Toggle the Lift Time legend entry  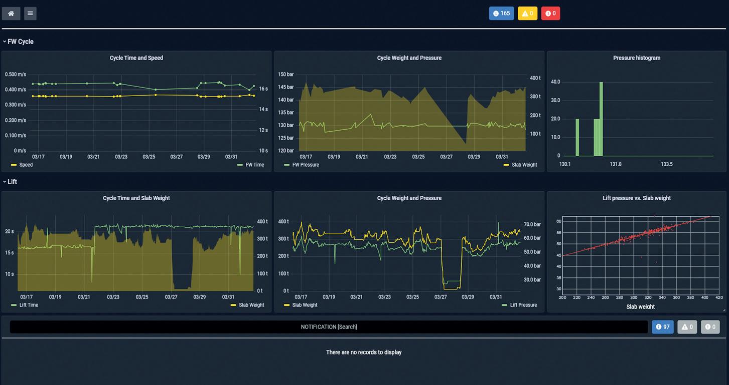[25, 305]
